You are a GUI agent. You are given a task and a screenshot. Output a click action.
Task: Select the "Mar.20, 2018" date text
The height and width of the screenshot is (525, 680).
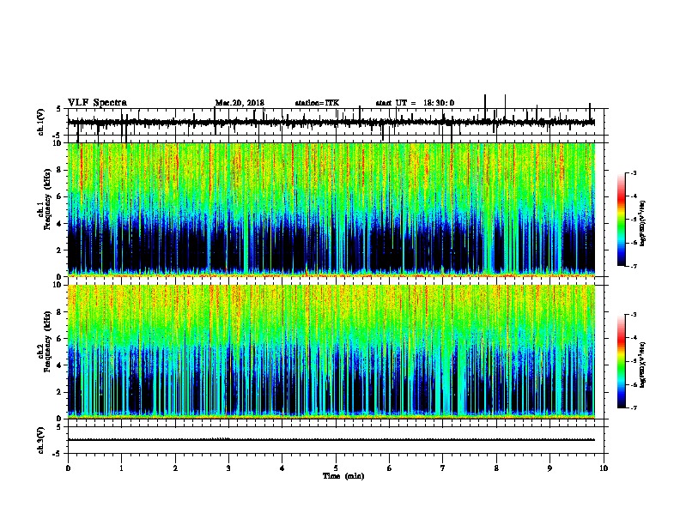[x=240, y=103]
